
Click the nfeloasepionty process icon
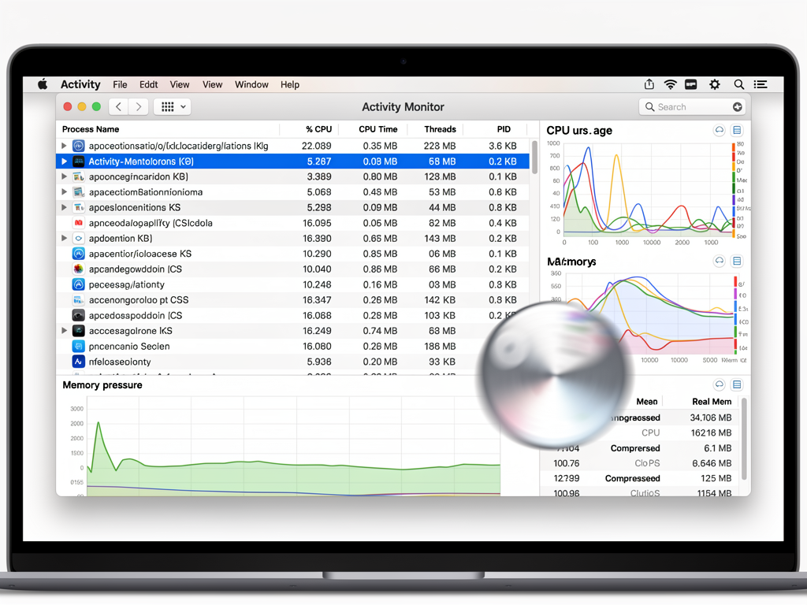click(78, 362)
